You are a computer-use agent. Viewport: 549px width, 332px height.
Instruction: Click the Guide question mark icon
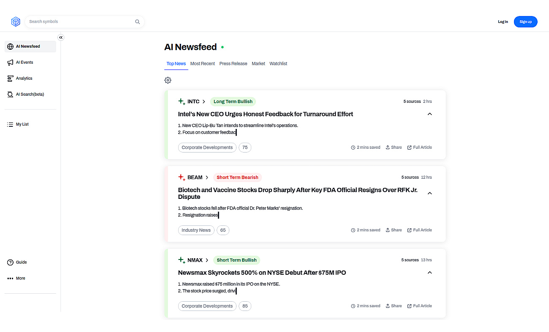[11, 262]
